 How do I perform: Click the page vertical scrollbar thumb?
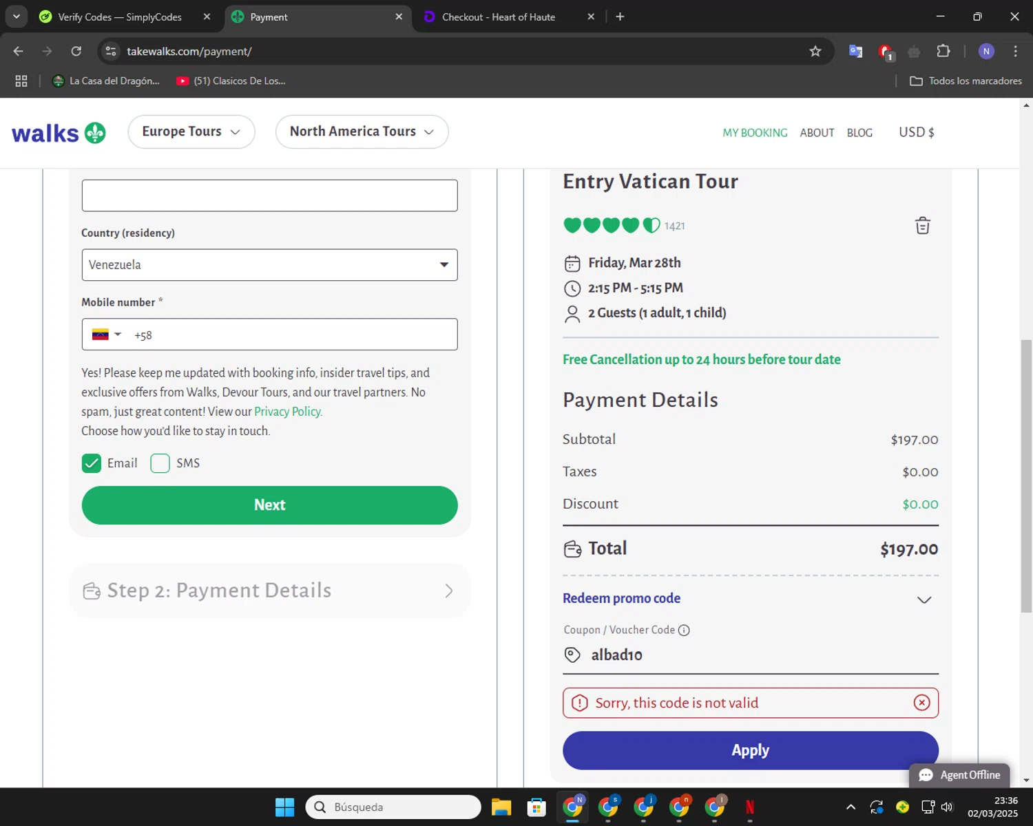tap(1026, 475)
